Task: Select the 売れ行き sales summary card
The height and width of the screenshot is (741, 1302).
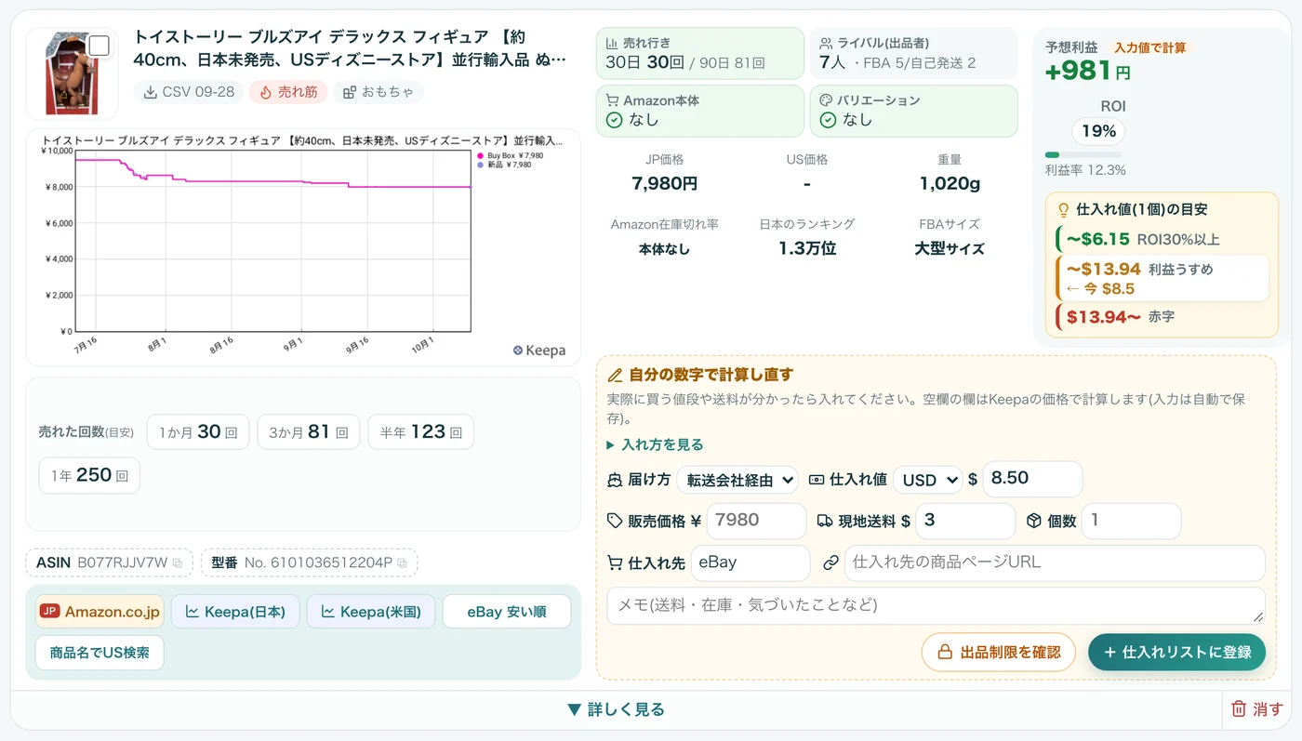Action: 700,53
